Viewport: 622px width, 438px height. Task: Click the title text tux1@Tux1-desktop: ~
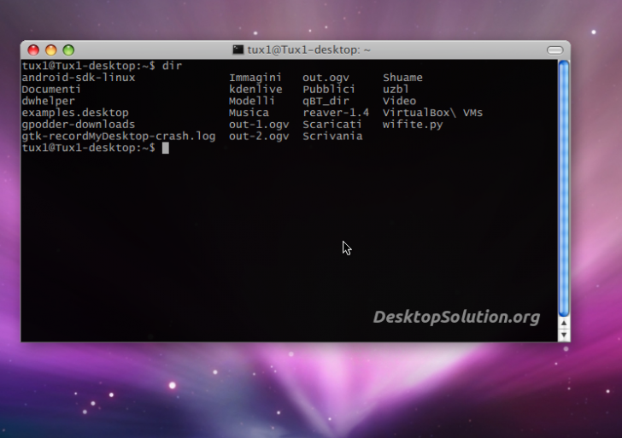308,50
